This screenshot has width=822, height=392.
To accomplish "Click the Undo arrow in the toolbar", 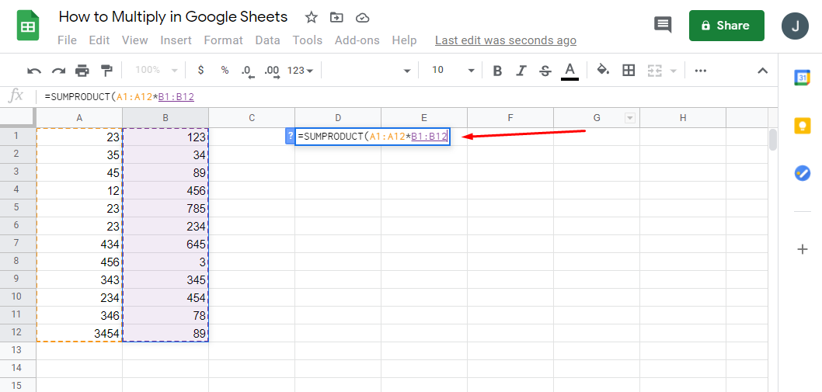I will (34, 71).
